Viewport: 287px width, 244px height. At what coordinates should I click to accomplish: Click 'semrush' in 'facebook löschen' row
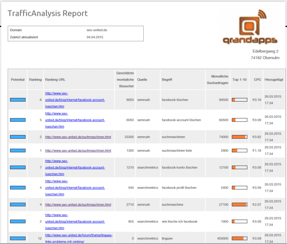(x=144, y=100)
